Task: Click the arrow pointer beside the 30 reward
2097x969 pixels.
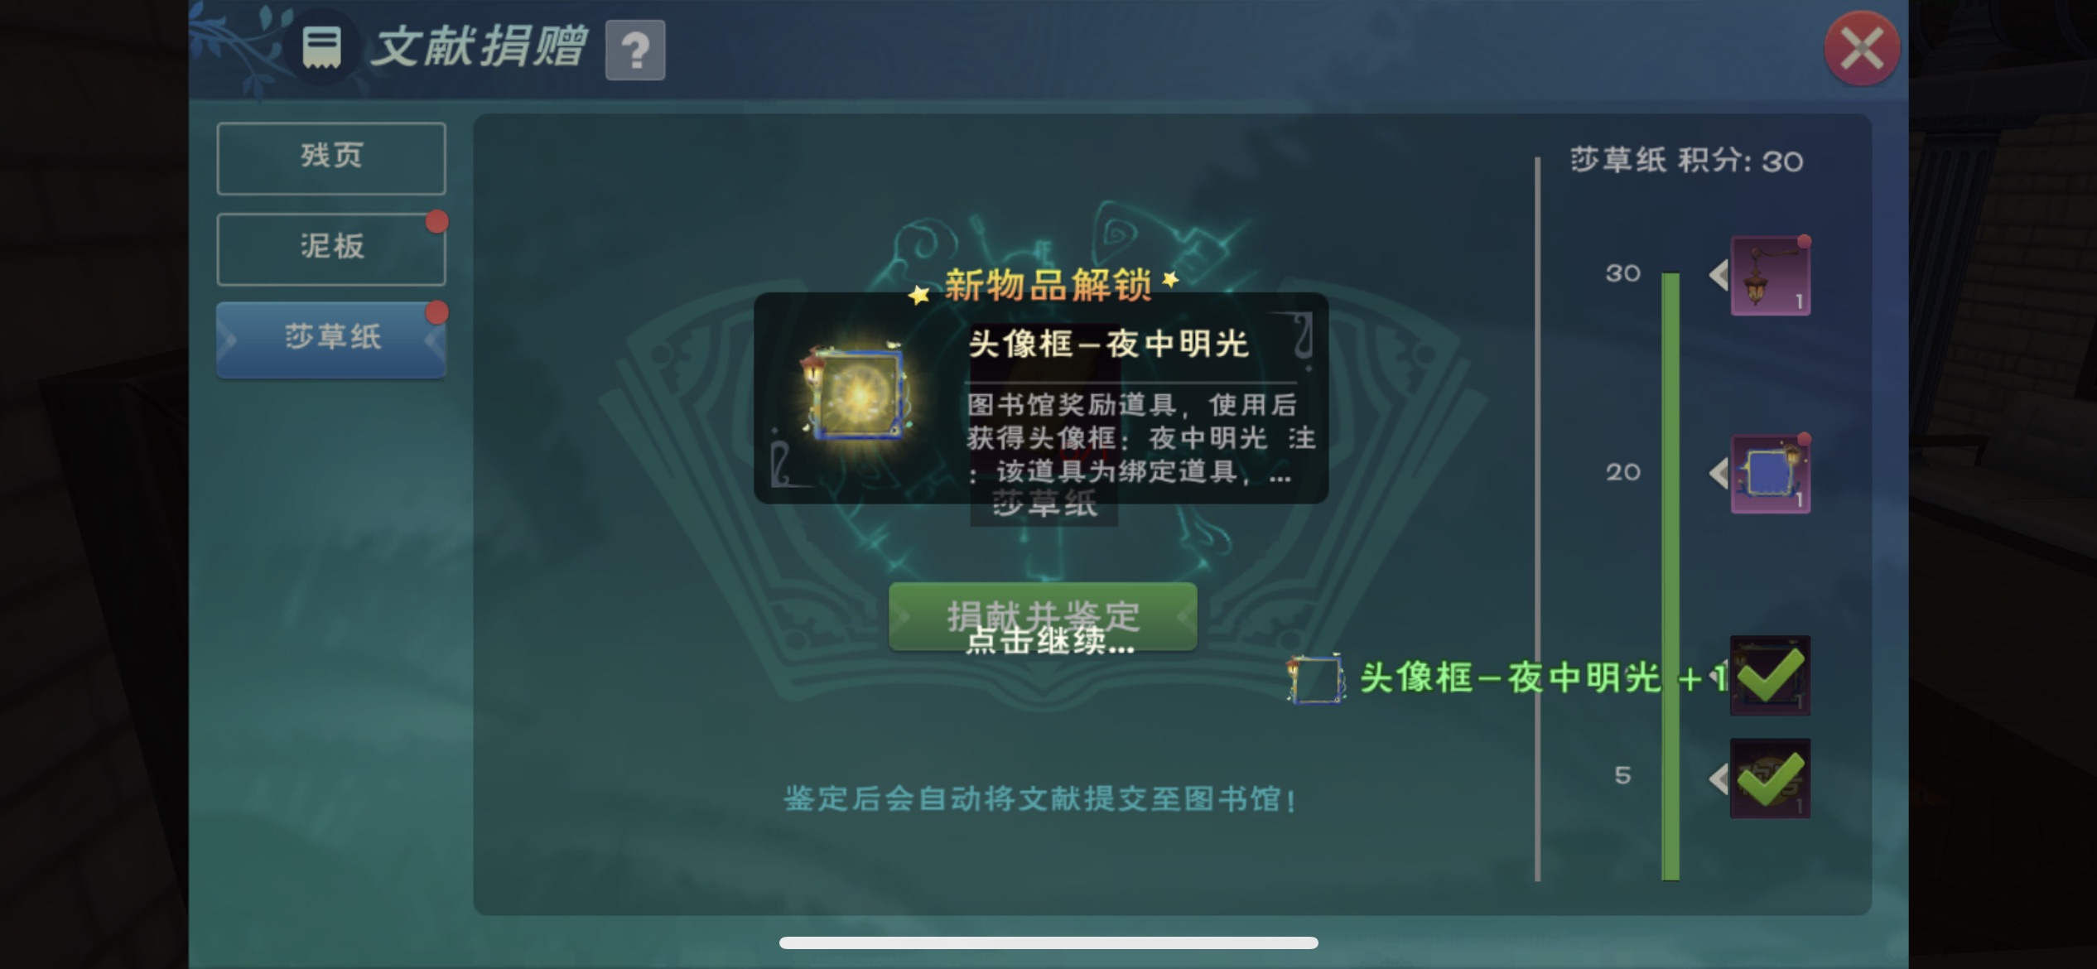Action: pyautogui.click(x=1718, y=274)
